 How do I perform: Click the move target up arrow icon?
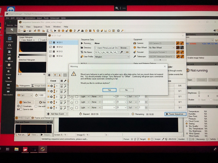coord(55,75)
